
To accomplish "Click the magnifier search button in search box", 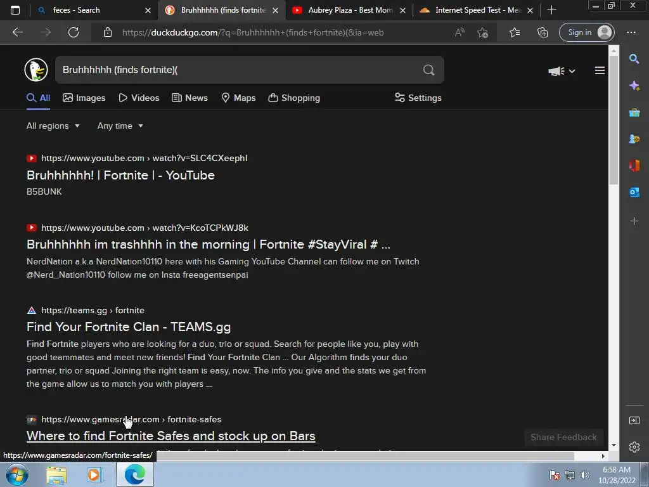I will click(429, 70).
